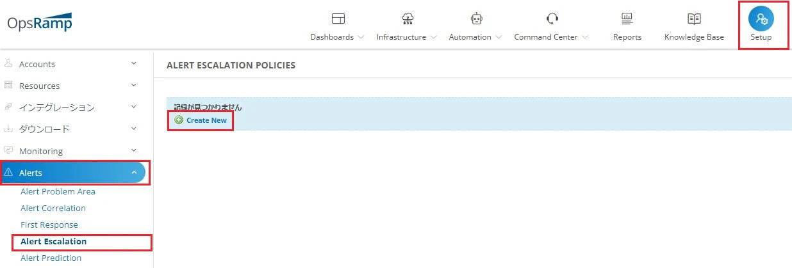Select the ダウンロード sidebar label
This screenshot has width=792, height=268.
[44, 129]
